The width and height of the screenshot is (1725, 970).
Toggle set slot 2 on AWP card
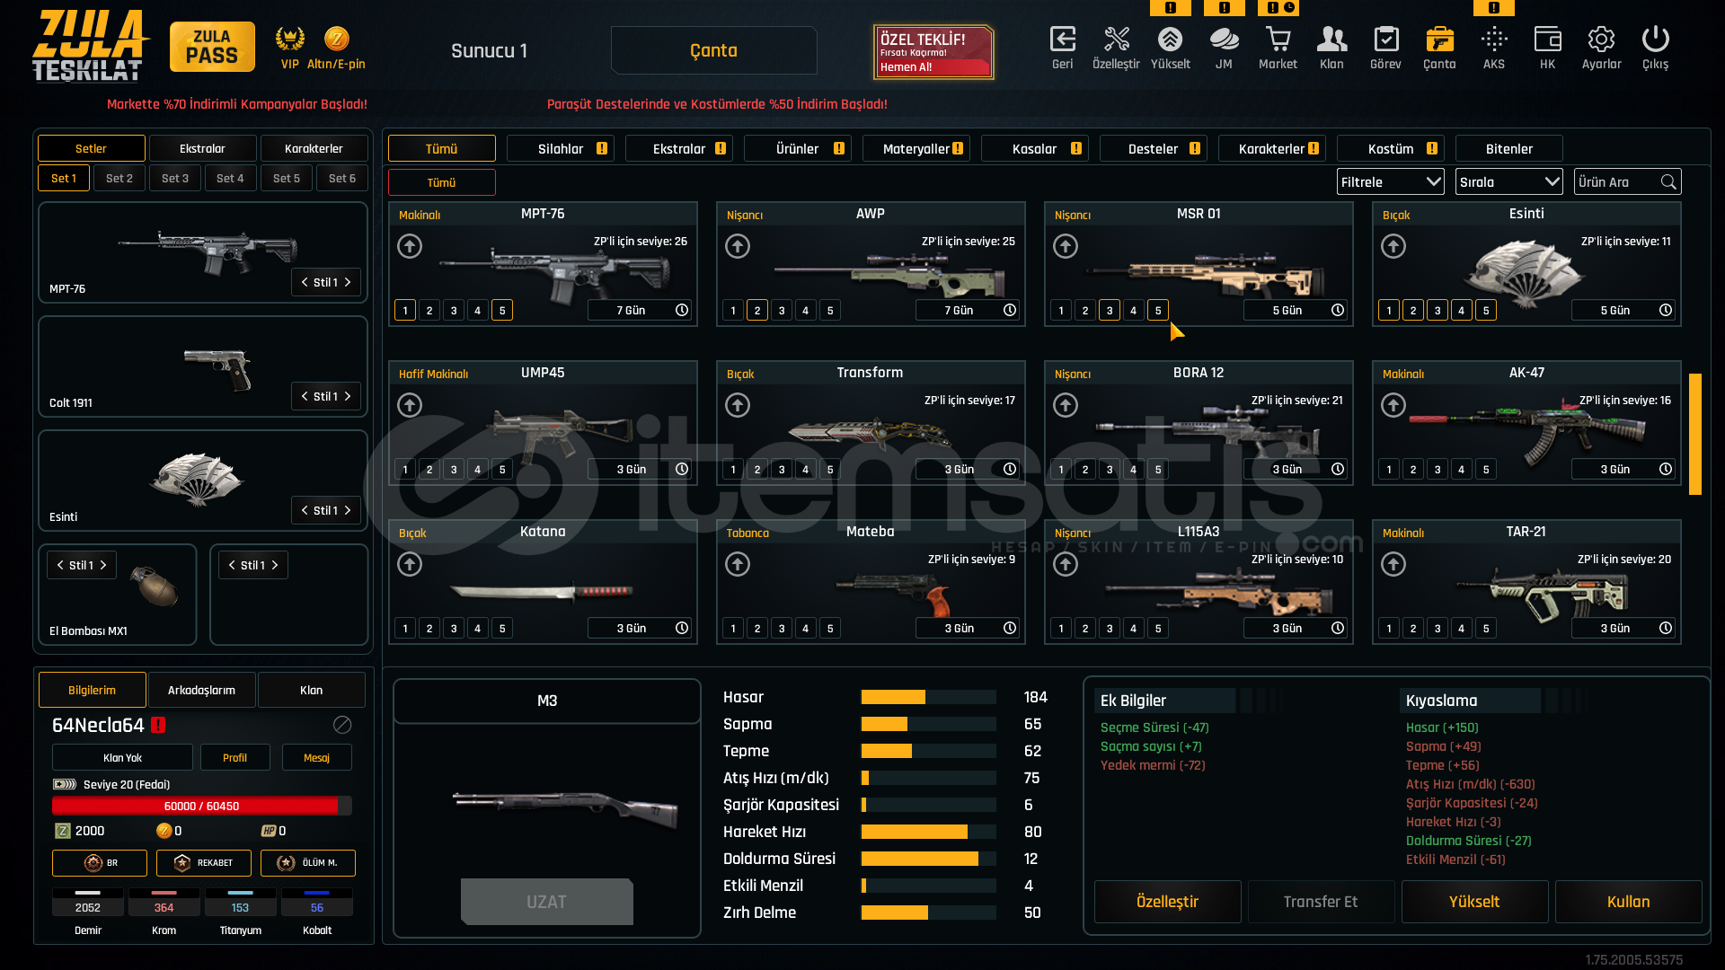pyautogui.click(x=757, y=311)
